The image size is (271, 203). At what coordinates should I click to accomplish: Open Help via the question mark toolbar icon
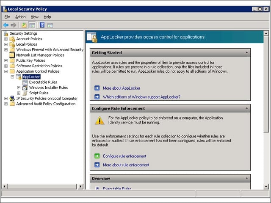[42, 25]
